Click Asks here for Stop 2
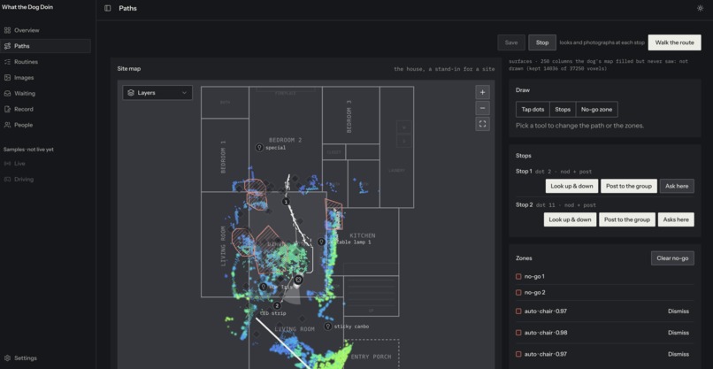The height and width of the screenshot is (369, 713). coord(676,219)
